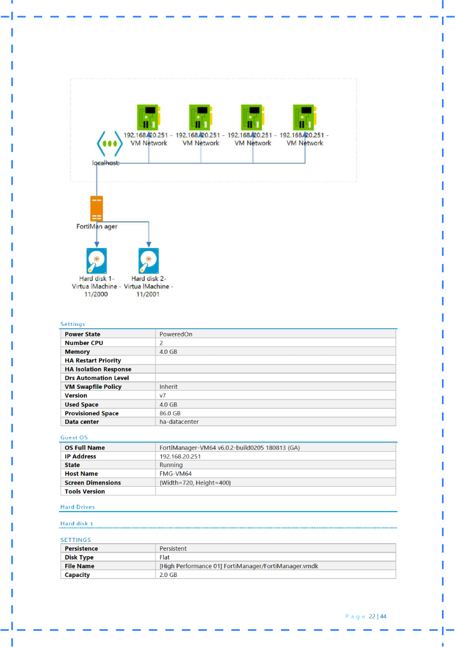The image size is (455, 647).
Task: Click the 'Version' label cell
Action: tap(108, 395)
